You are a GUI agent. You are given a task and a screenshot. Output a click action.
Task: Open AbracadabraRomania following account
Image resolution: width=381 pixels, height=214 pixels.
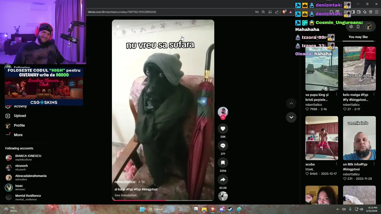point(26,177)
